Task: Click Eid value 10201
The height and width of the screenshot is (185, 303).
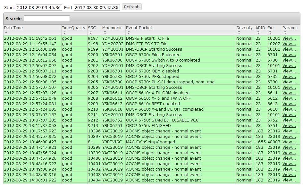Action: click(274, 38)
